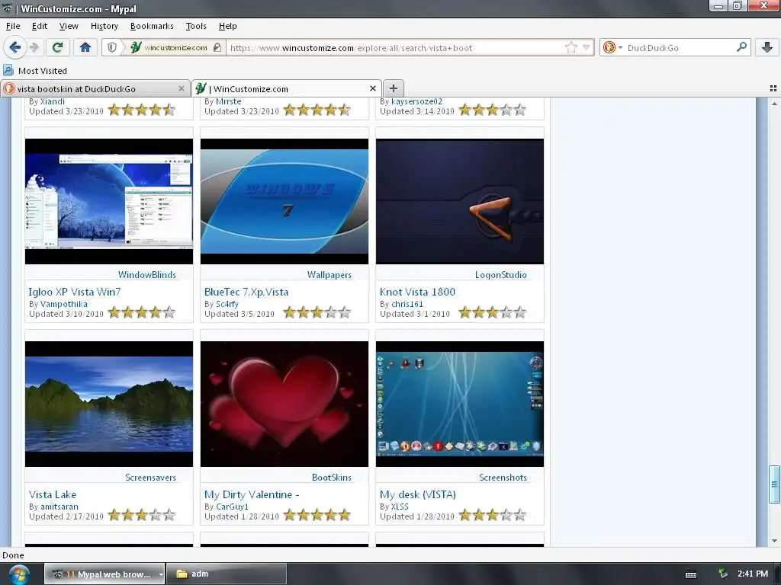Open Igloo XP Vista Win7 title link
Viewport: 781px width, 585px height.
[x=75, y=292]
